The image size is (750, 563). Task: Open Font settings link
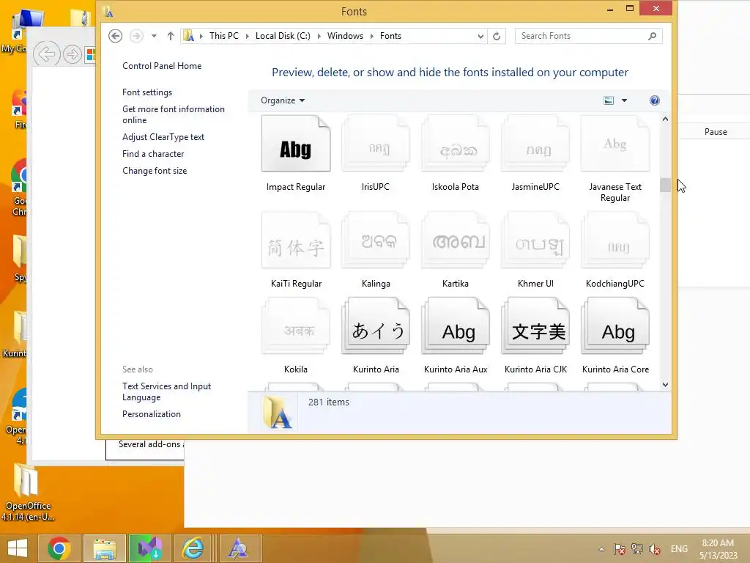pyautogui.click(x=146, y=92)
